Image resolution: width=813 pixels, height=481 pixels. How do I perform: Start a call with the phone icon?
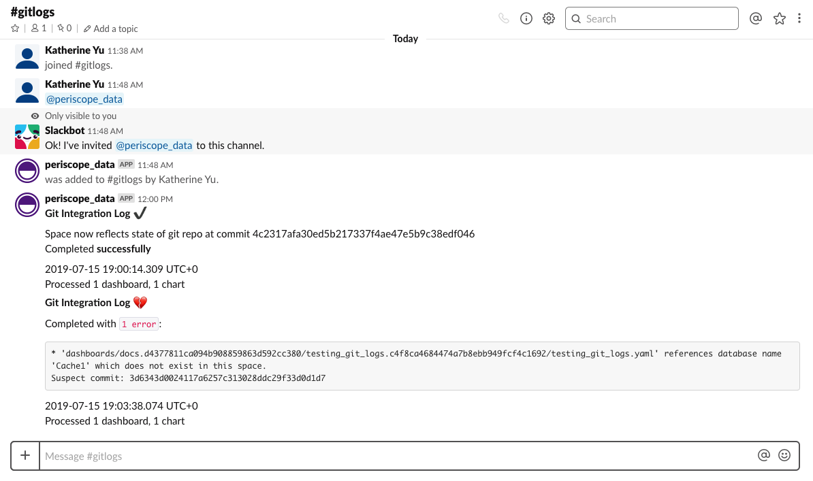[503, 18]
